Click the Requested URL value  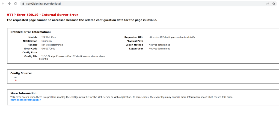point(172,37)
